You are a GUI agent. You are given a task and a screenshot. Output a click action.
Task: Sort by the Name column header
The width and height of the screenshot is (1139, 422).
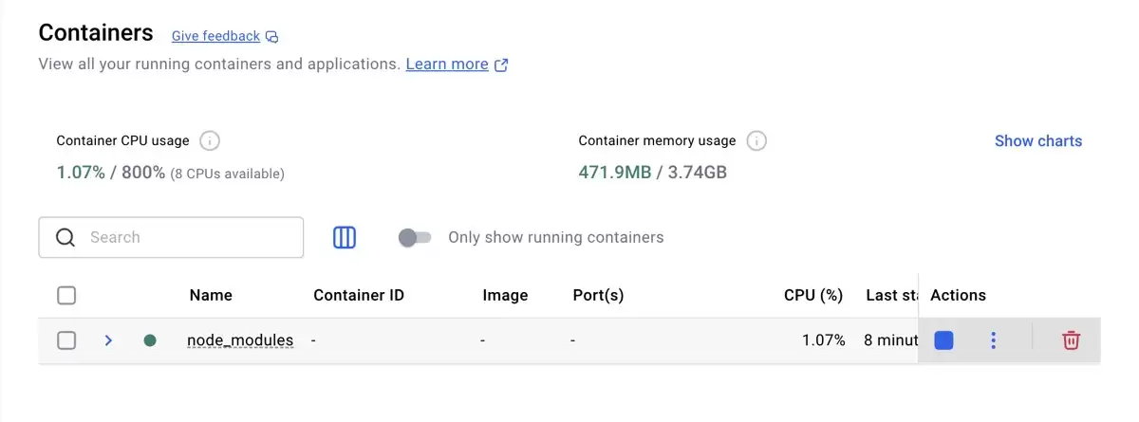click(211, 295)
